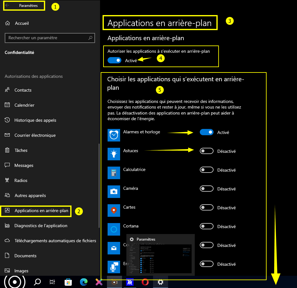Image resolution: width=297 pixels, height=288 pixels.
Task: Open taskbar search magnifier
Action: [37, 282]
